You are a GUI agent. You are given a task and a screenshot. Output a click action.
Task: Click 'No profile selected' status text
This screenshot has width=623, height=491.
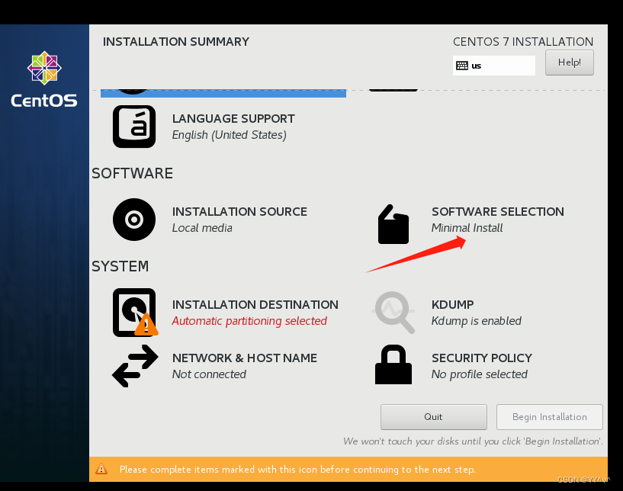tap(480, 374)
